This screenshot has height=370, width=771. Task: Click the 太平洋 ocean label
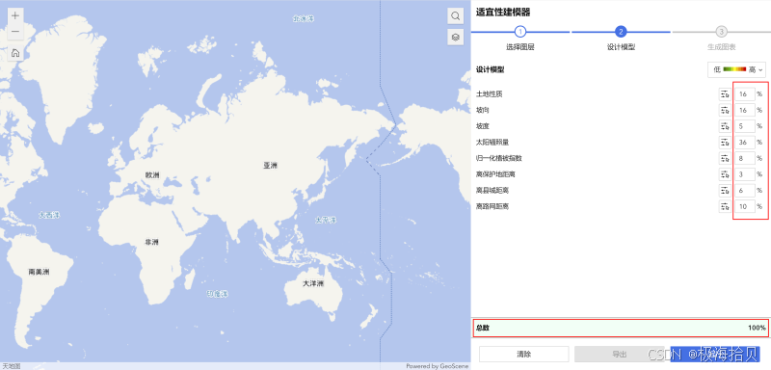[x=326, y=220]
